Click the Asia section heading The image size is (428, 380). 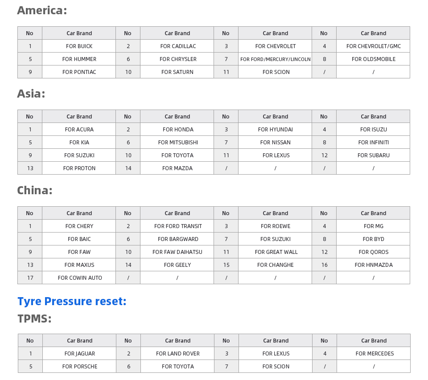click(x=31, y=94)
